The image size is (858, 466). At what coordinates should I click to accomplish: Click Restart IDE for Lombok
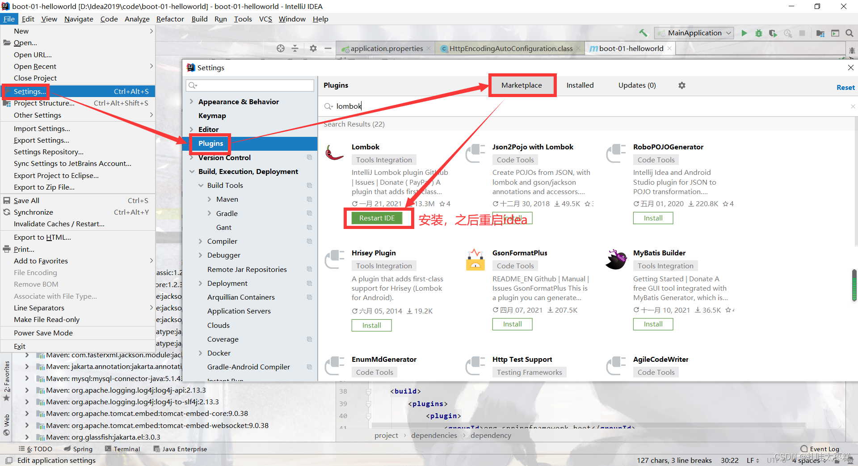[x=377, y=218]
